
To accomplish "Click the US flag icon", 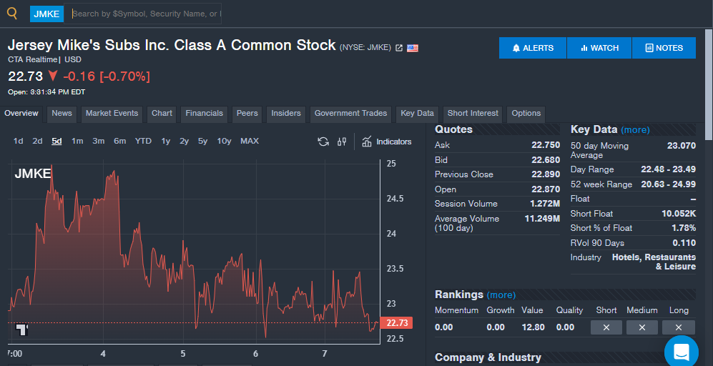I will coord(413,48).
